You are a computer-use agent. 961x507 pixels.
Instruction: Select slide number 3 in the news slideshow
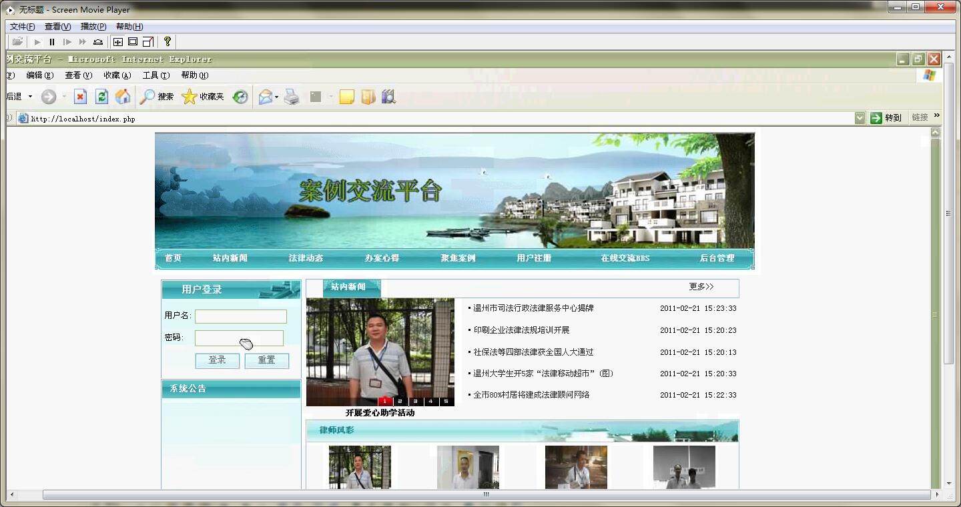tap(415, 402)
